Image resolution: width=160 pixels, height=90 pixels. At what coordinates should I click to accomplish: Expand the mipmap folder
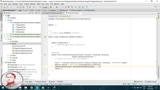point(8,58)
